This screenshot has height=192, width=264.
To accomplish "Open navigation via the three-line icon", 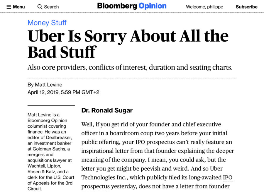I will [x=9, y=6].
